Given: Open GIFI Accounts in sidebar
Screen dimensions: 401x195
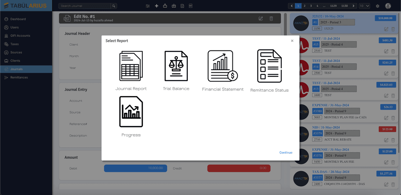Looking at the screenshot, I should [26, 36].
